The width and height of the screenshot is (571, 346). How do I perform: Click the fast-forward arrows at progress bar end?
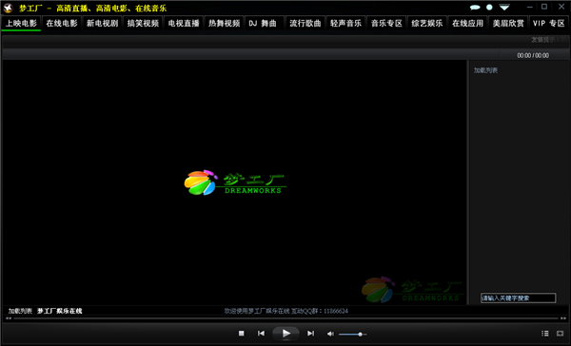[x=563, y=318]
